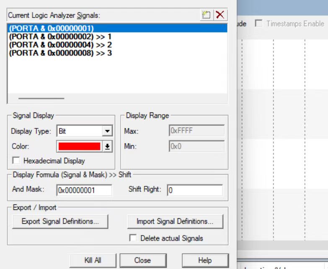Viewport: 328px width, 269px height.
Task: Select the (PORTA & 0x00000002) >> 1 signal
Action: coord(60,37)
